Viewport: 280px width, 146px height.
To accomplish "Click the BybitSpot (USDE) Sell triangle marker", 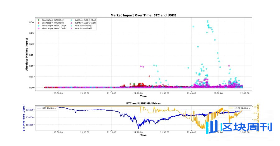I will coord(71,23).
